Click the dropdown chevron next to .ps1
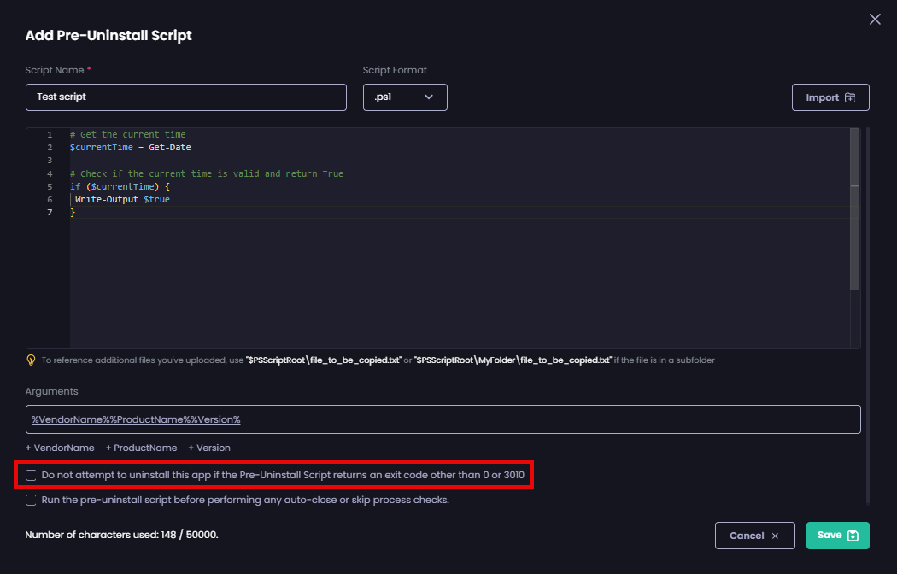 [431, 97]
